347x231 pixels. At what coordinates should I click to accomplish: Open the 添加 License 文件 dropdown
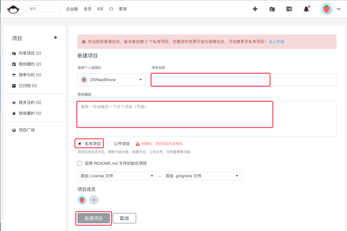click(117, 176)
